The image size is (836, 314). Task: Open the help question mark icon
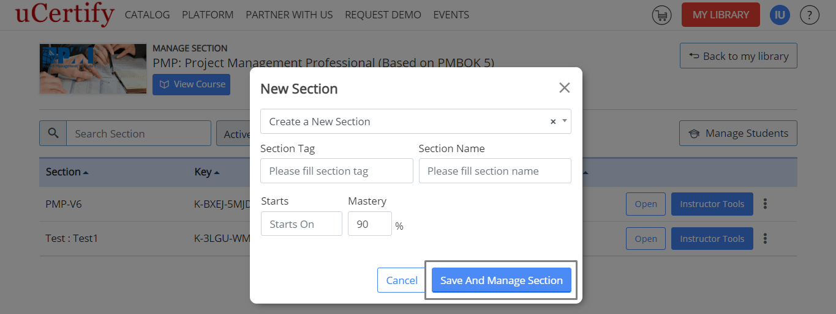[x=810, y=15]
